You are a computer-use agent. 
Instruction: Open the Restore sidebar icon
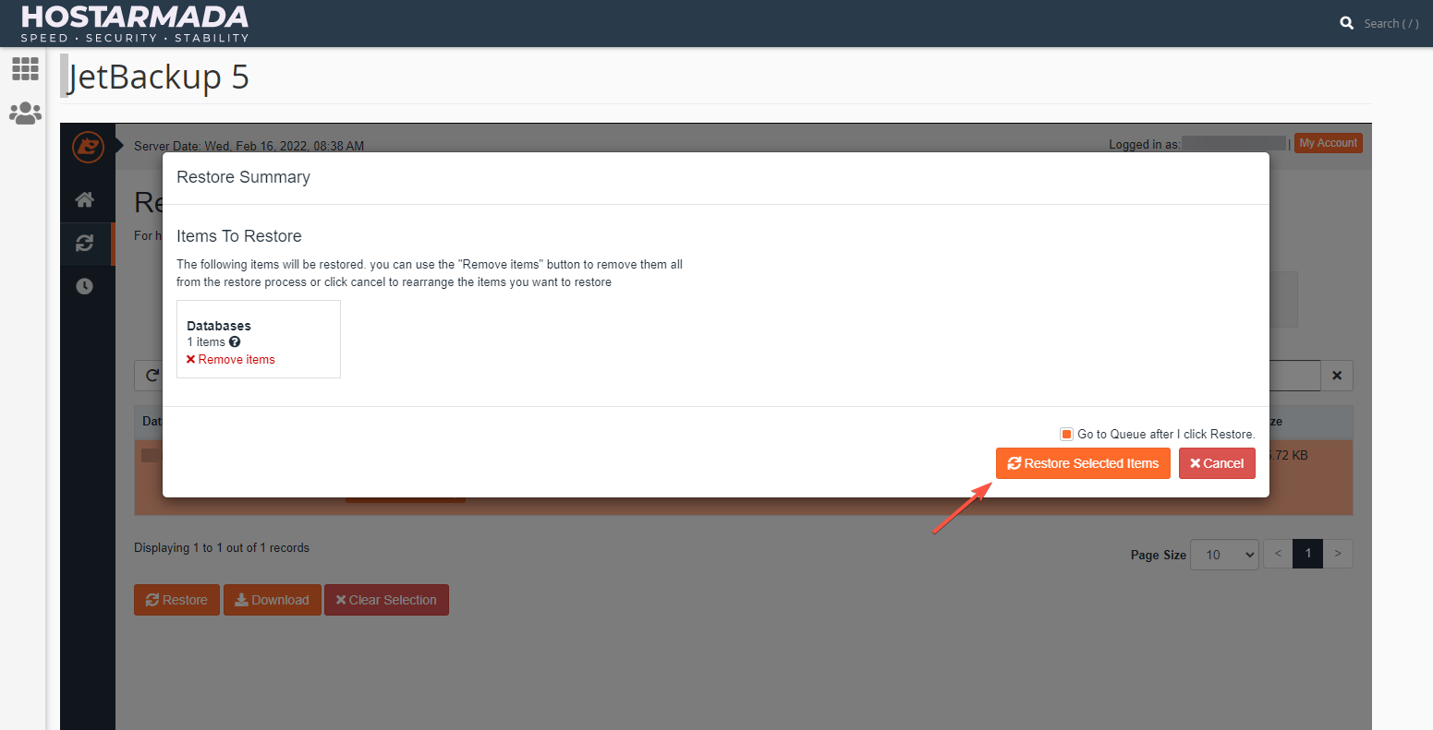85,243
